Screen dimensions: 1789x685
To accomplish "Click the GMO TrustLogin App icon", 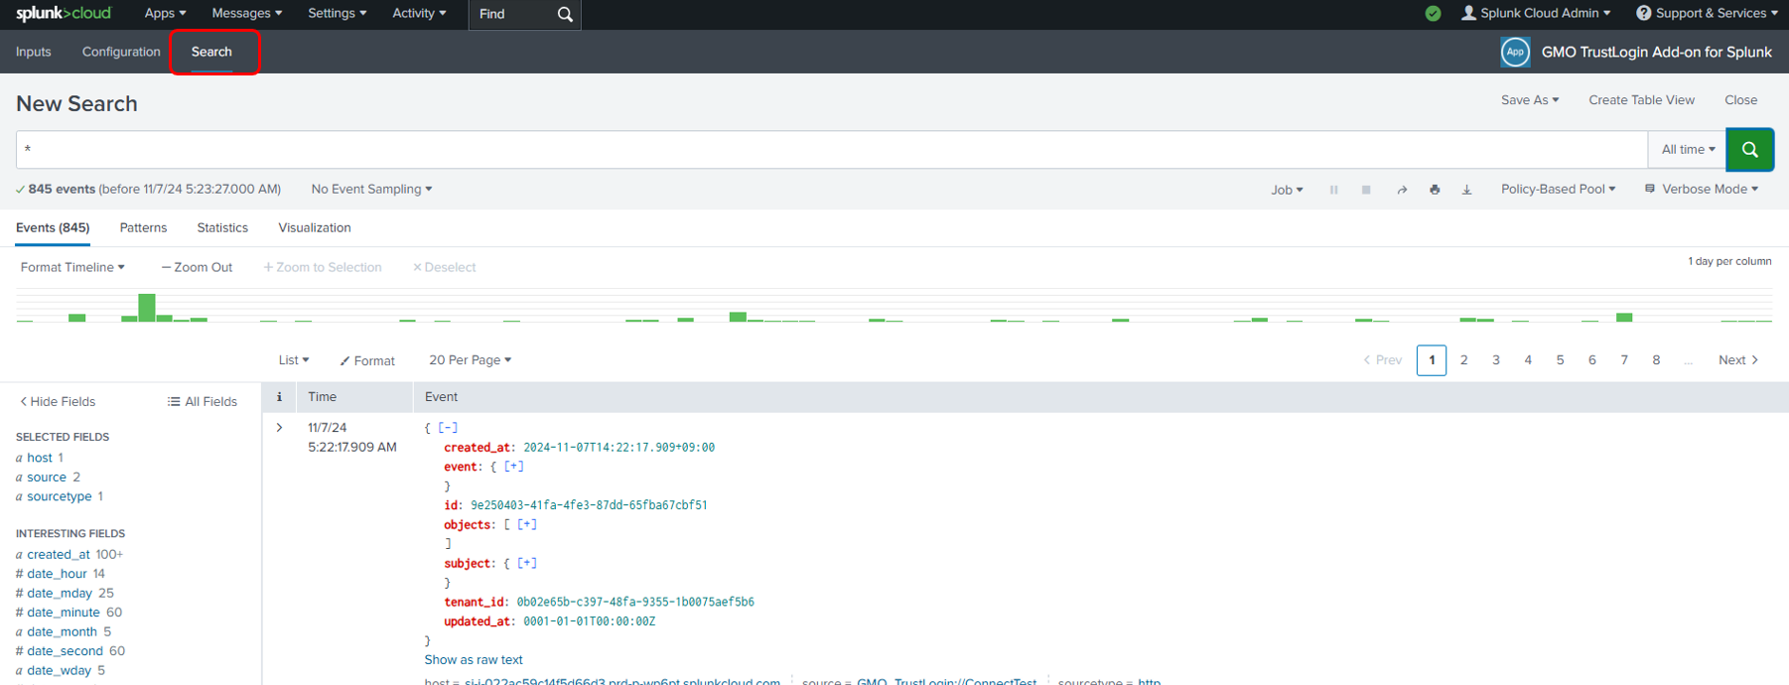I will [x=1515, y=52].
